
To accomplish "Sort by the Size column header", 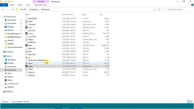I will coord(101,15).
